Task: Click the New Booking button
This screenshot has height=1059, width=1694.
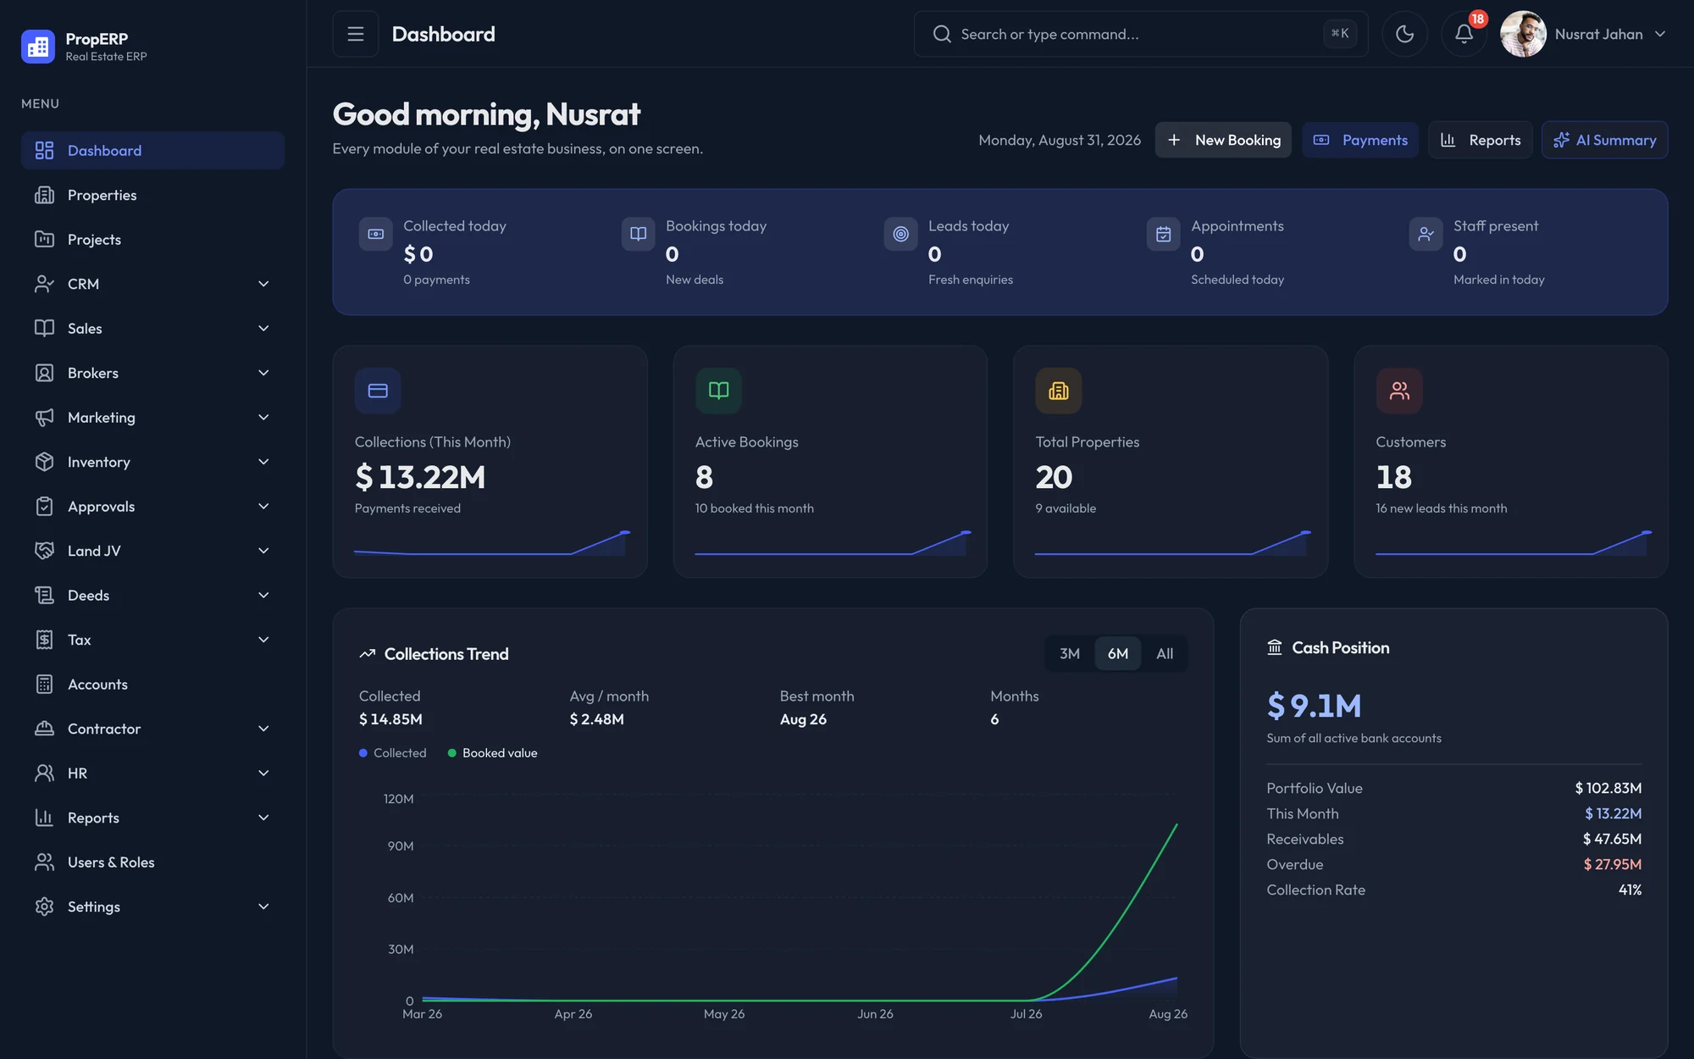Action: (x=1223, y=140)
